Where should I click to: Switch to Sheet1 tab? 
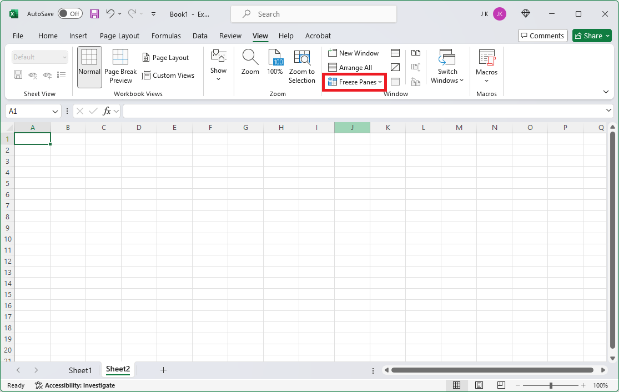coord(80,370)
